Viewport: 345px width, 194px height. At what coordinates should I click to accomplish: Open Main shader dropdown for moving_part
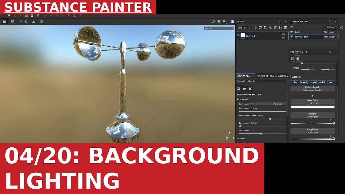pos(330,37)
